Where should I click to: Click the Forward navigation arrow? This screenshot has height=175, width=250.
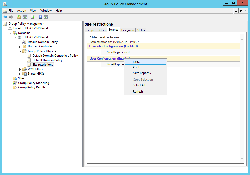point(11,17)
